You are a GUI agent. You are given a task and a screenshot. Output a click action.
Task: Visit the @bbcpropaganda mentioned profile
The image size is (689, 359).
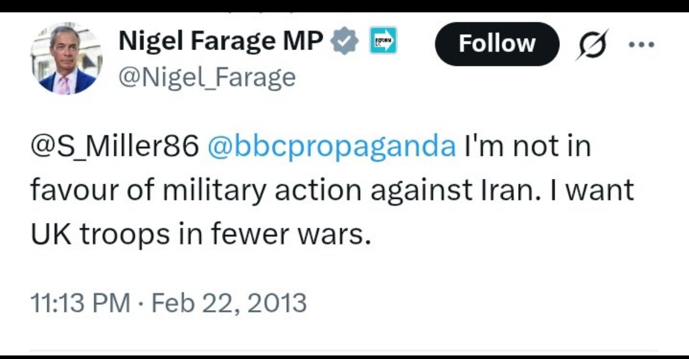pyautogui.click(x=332, y=147)
